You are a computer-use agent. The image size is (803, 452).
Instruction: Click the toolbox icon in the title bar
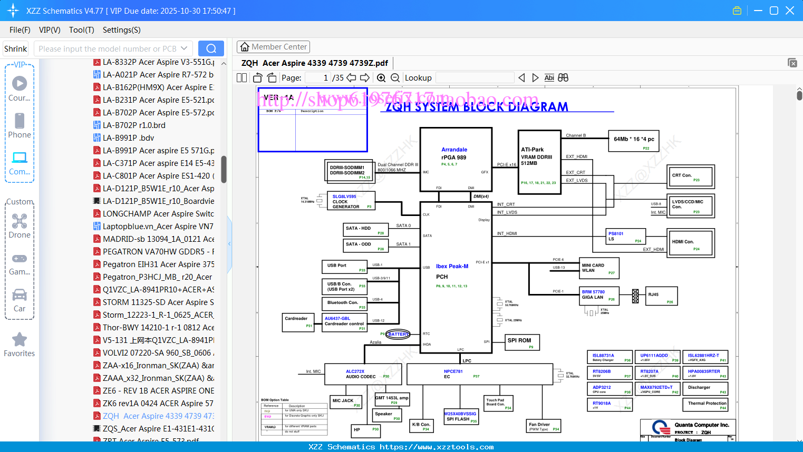pos(737,11)
